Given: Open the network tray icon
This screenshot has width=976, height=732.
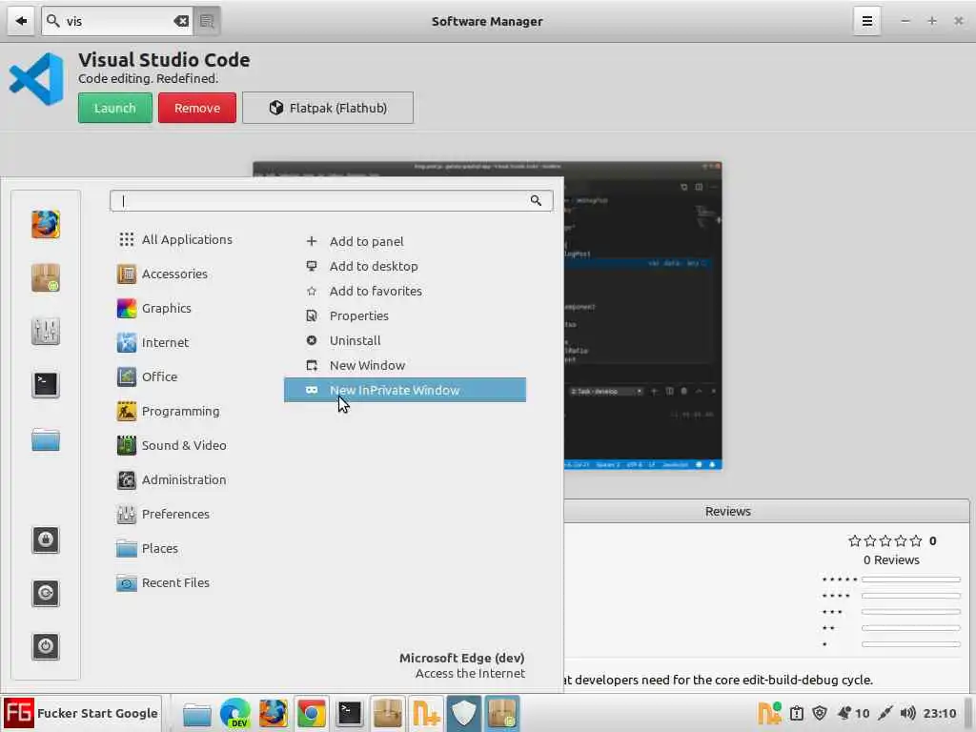Looking at the screenshot, I should pos(884,713).
